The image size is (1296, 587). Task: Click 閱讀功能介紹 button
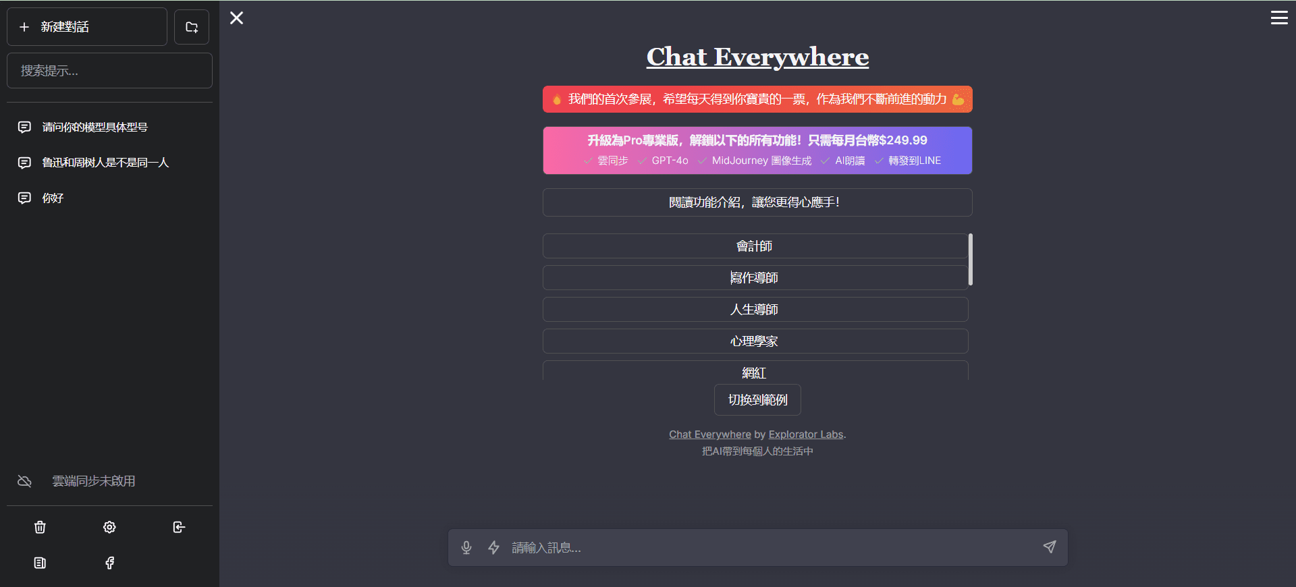[x=757, y=202]
